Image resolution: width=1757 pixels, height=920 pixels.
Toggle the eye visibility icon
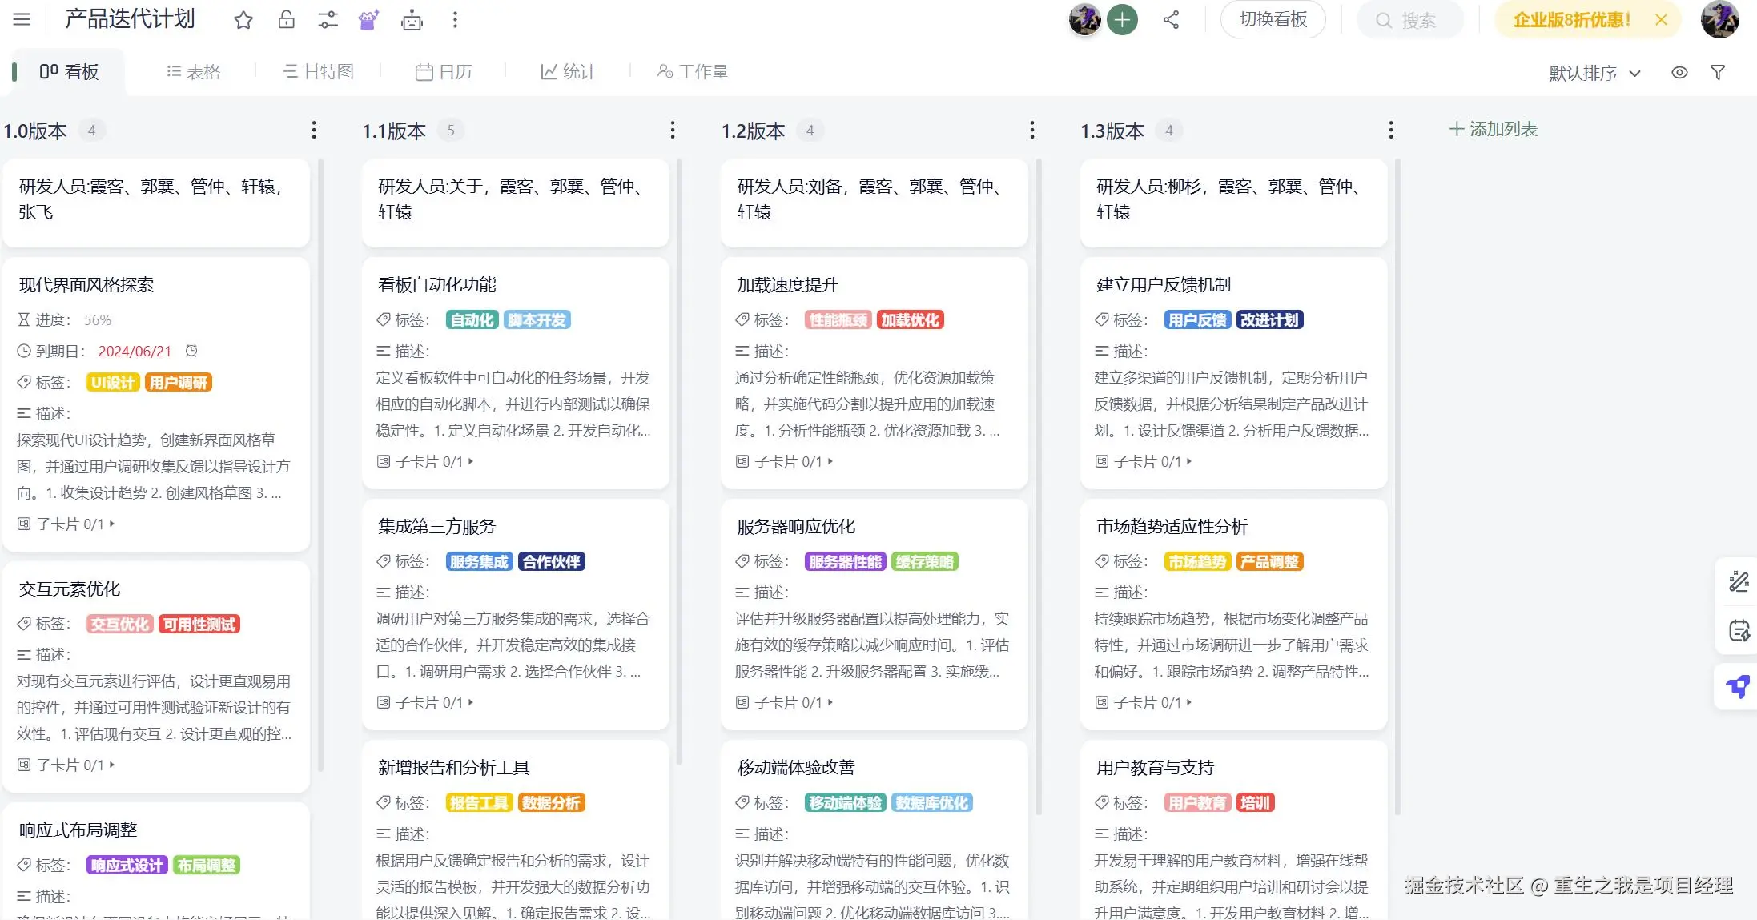1679,73
